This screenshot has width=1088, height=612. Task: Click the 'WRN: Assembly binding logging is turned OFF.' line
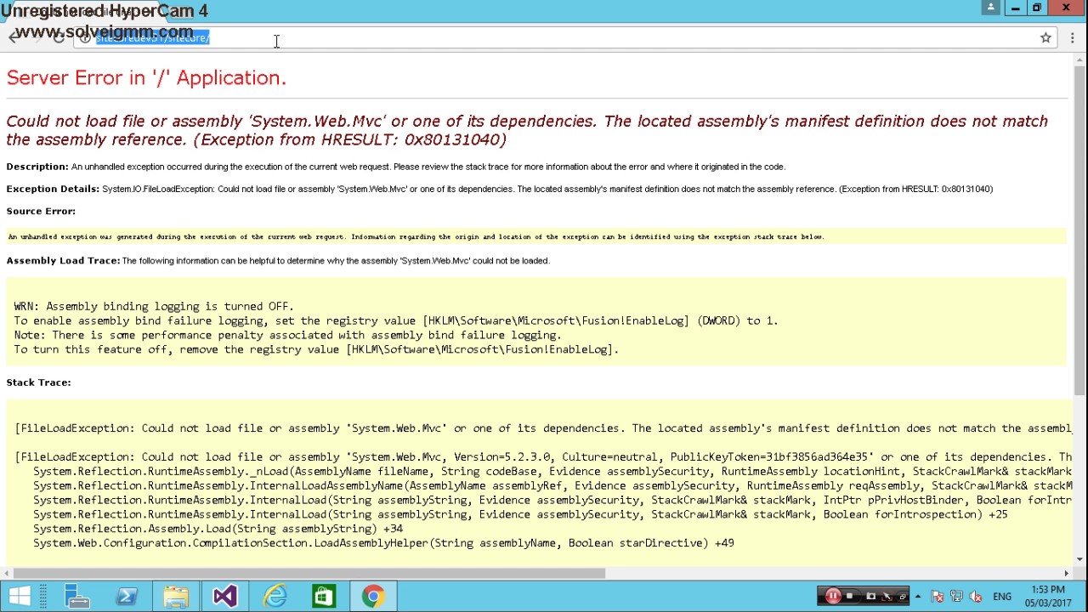click(154, 306)
